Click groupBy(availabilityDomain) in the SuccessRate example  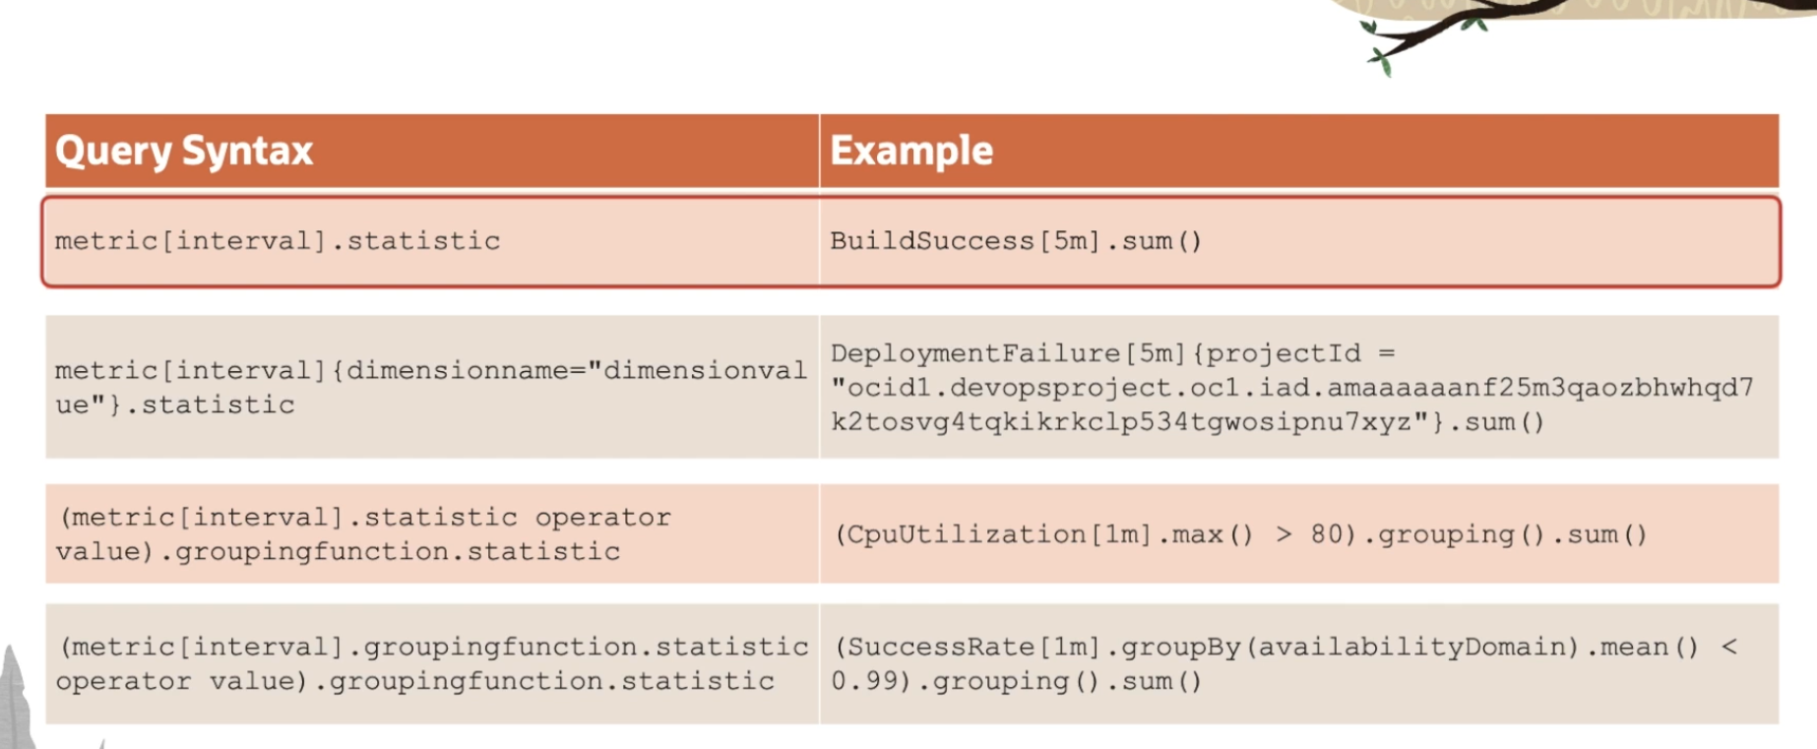tap(1348, 647)
